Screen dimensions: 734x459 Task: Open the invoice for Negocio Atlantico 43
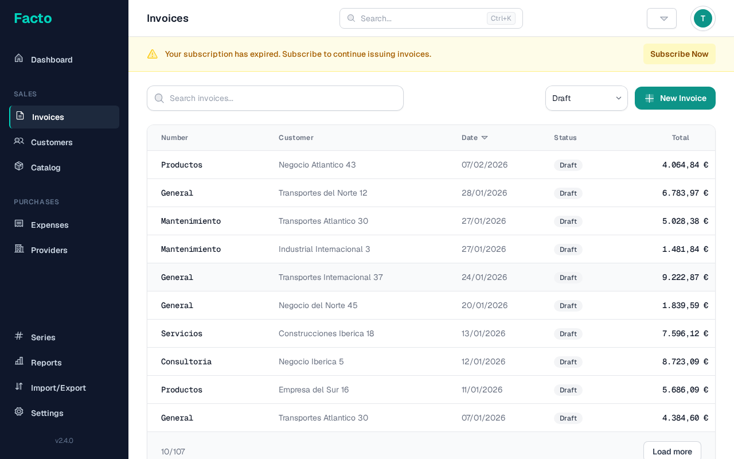tap(317, 165)
